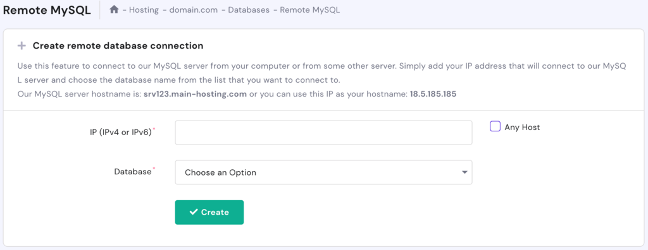Click the Remote MySQL breadcrumb item
Screen dimensions: 648x250
310,10
